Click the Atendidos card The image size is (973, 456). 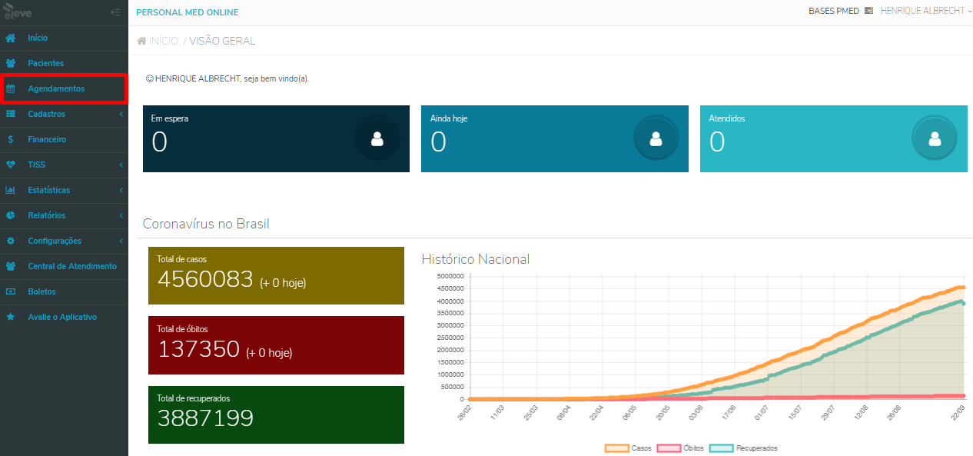point(834,138)
